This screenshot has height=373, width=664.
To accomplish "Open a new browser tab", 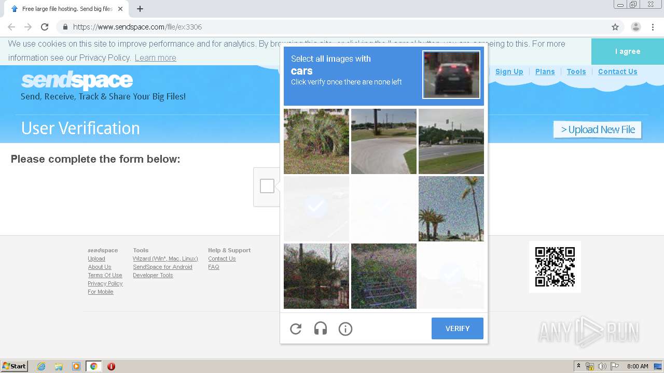I will pos(140,9).
